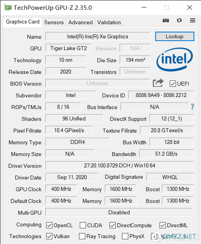
Task: Switch to the Sensors tab
Action: click(x=54, y=22)
